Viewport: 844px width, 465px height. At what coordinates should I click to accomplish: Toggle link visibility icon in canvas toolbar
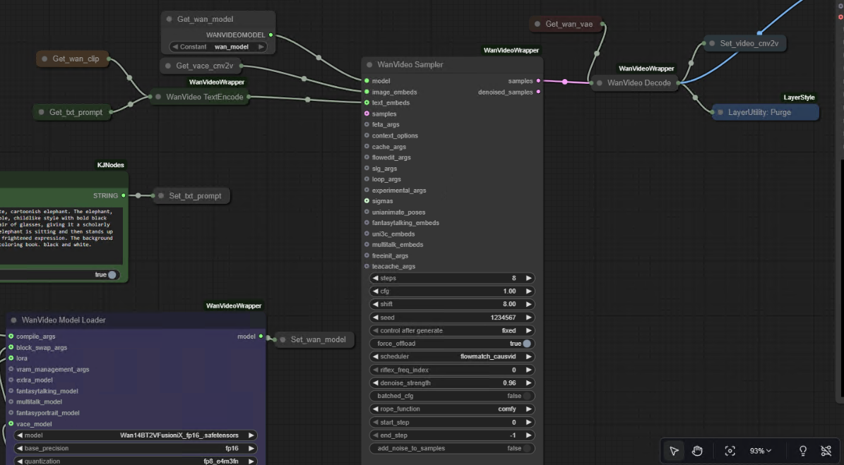826,451
